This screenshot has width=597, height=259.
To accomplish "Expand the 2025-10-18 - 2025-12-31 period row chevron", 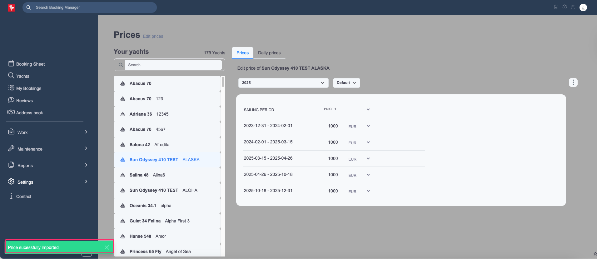I will [x=368, y=191].
